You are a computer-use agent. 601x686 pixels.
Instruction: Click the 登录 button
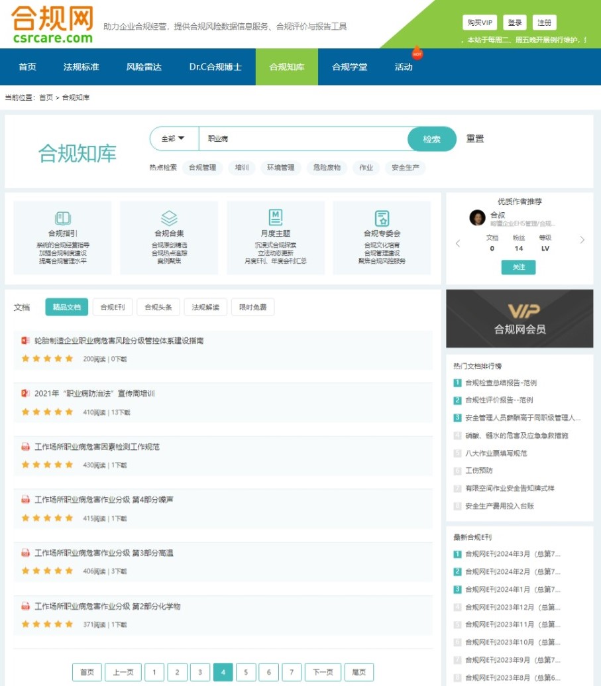[x=515, y=23]
